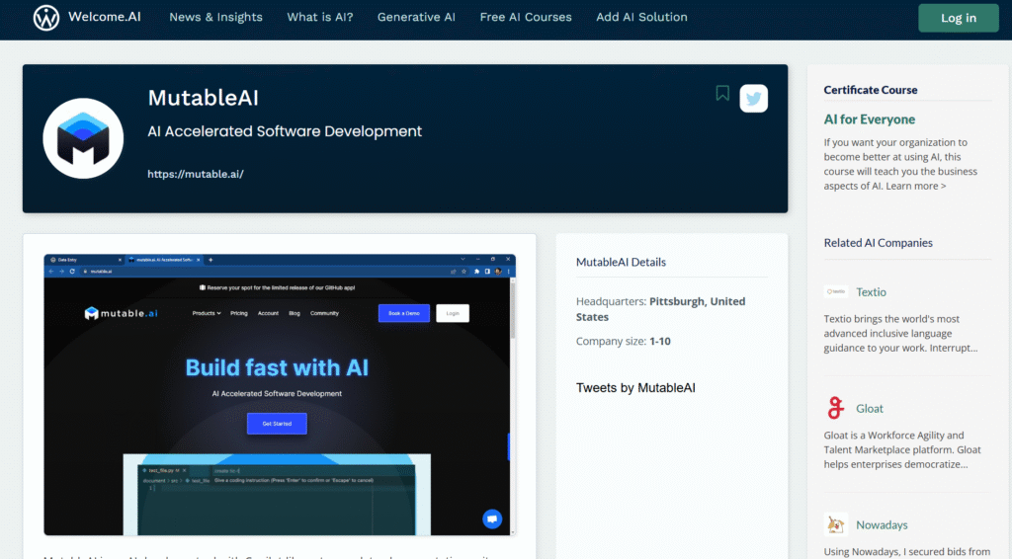The width and height of the screenshot is (1012, 559).
Task: Open the Textio company link
Action: [871, 292]
